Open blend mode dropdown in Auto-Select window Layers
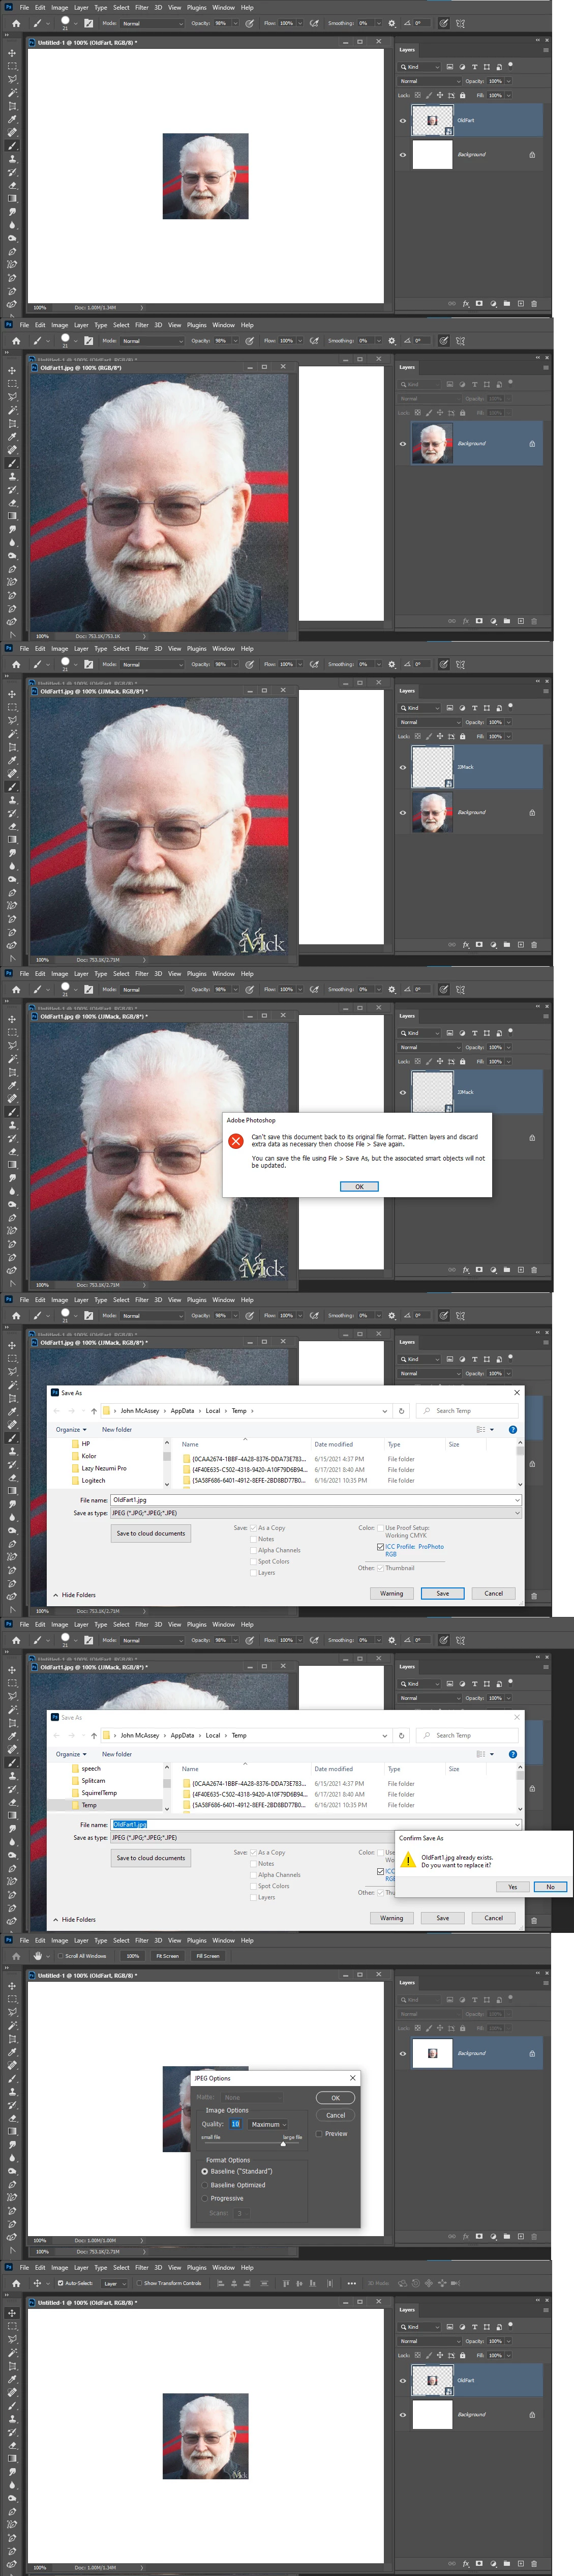The image size is (574, 2576). coord(430,2341)
